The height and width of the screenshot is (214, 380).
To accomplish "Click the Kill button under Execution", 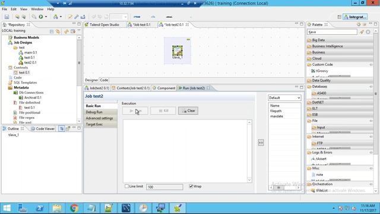I will (163, 111).
